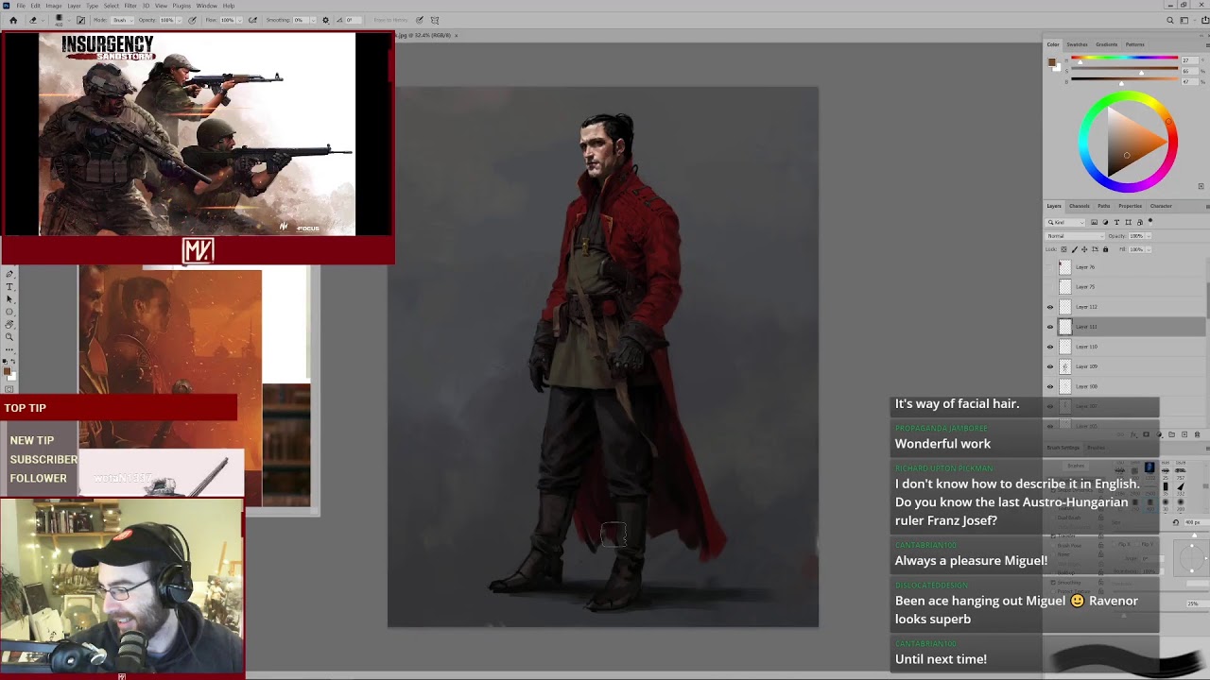Open the Character tab
The height and width of the screenshot is (680, 1210).
click(x=1161, y=206)
